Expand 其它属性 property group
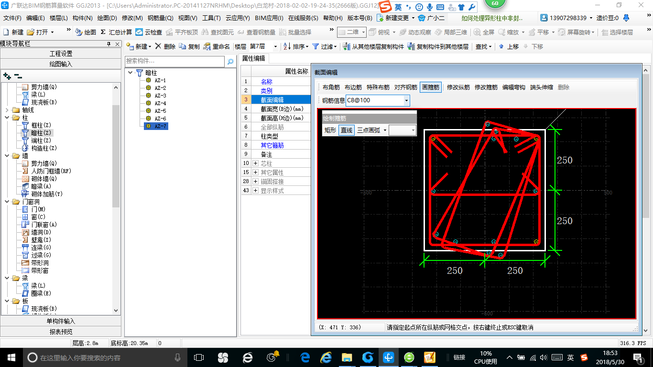The width and height of the screenshot is (653, 367). tap(256, 173)
